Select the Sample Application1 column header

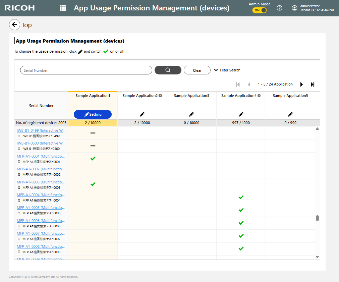[x=93, y=96]
